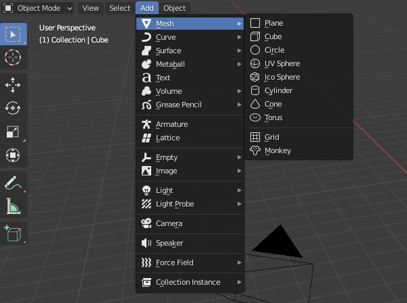Expand the Mesh submenu entry

tap(190, 24)
